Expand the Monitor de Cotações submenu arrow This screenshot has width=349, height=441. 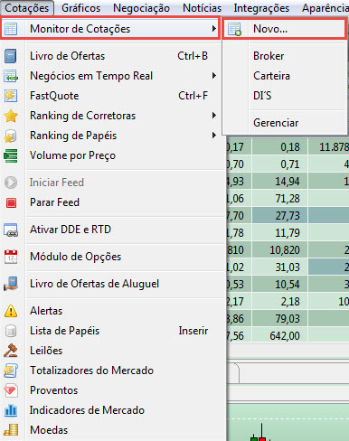(214, 29)
